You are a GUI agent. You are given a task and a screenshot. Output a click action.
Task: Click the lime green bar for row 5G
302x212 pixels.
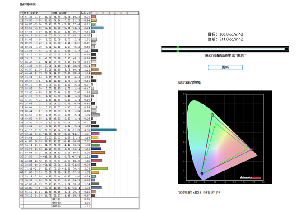coord(99,168)
